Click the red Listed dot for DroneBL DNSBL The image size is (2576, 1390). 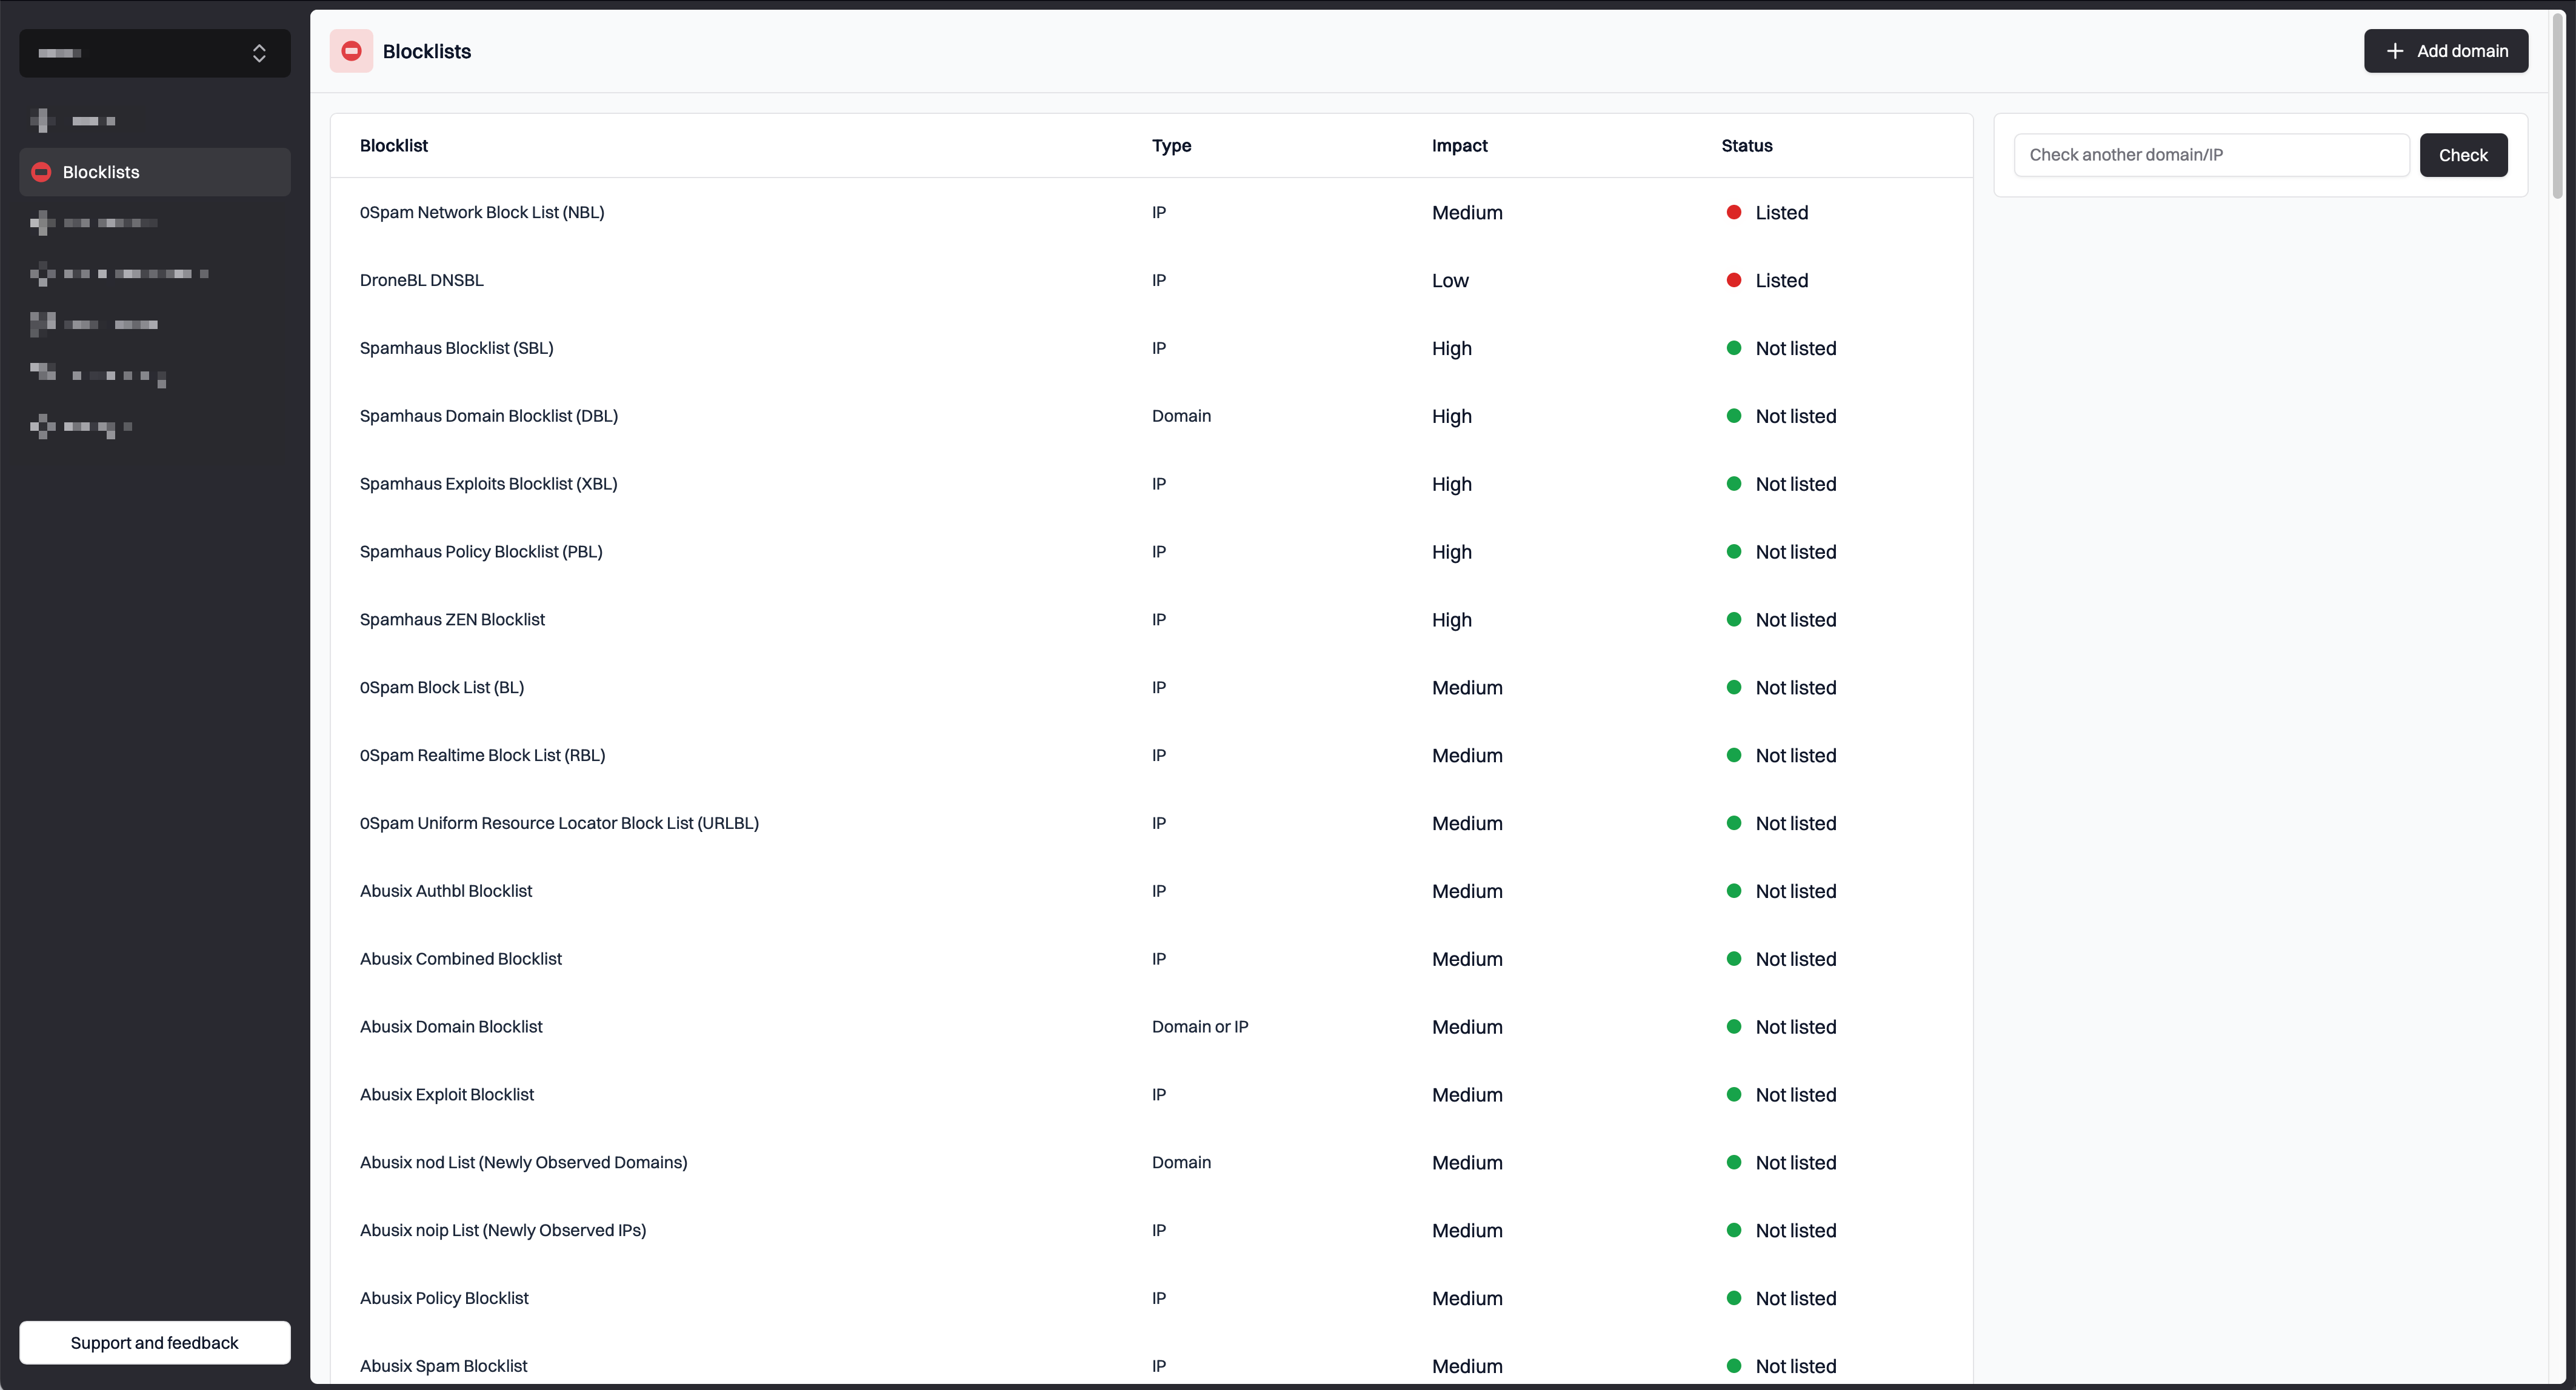pyautogui.click(x=1734, y=280)
